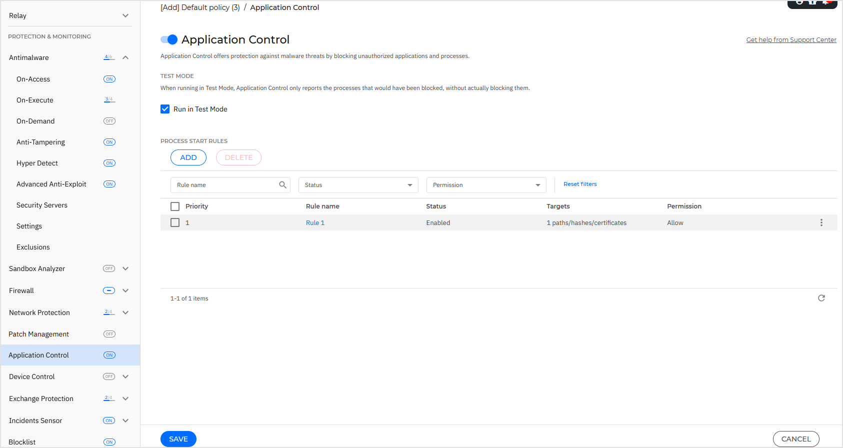
Task: Expand the Sandbox Analyzer chevron
Action: (x=125, y=268)
